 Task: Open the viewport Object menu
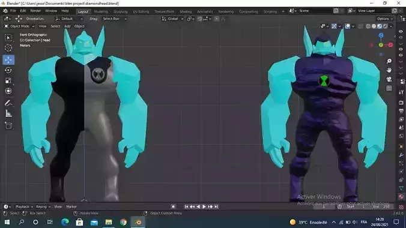[x=79, y=26]
